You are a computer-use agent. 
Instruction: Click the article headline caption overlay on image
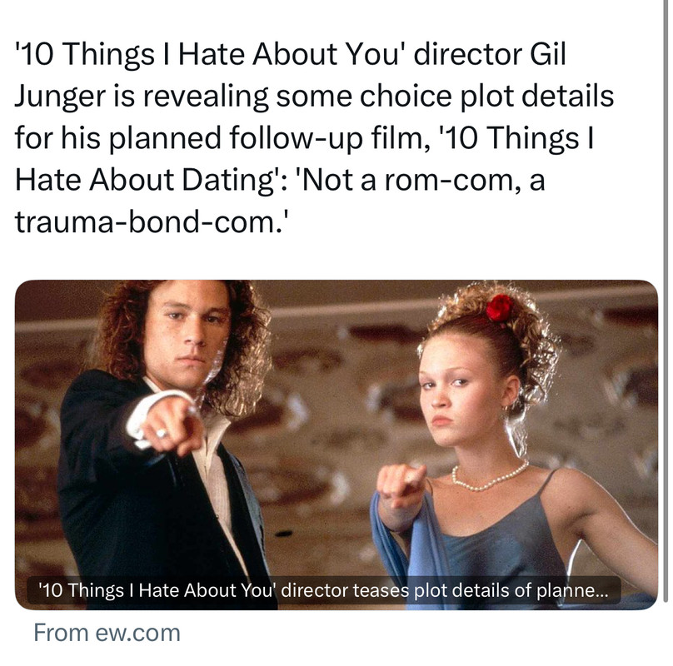323,590
